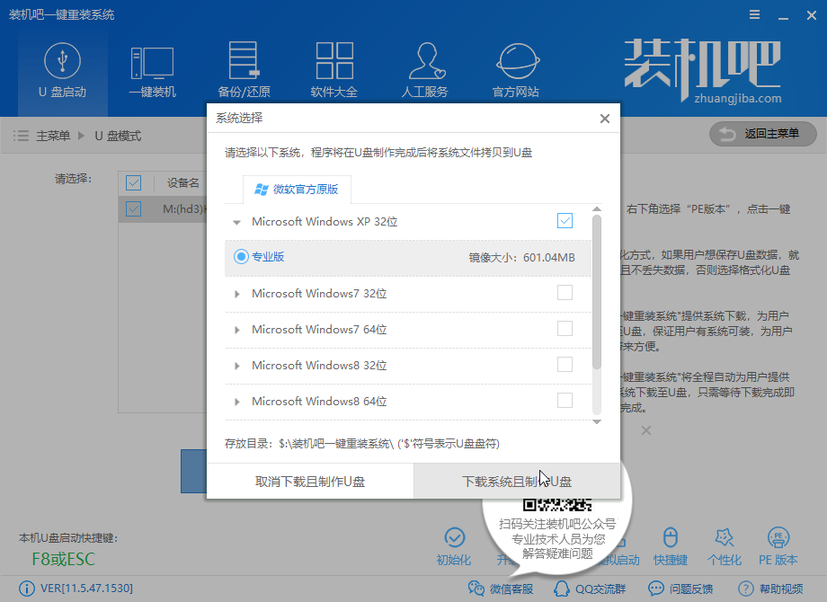Screen dimensions: 827x602
Task: Check the Microsoft Windows7 64位 checkbox
Action: pos(565,329)
